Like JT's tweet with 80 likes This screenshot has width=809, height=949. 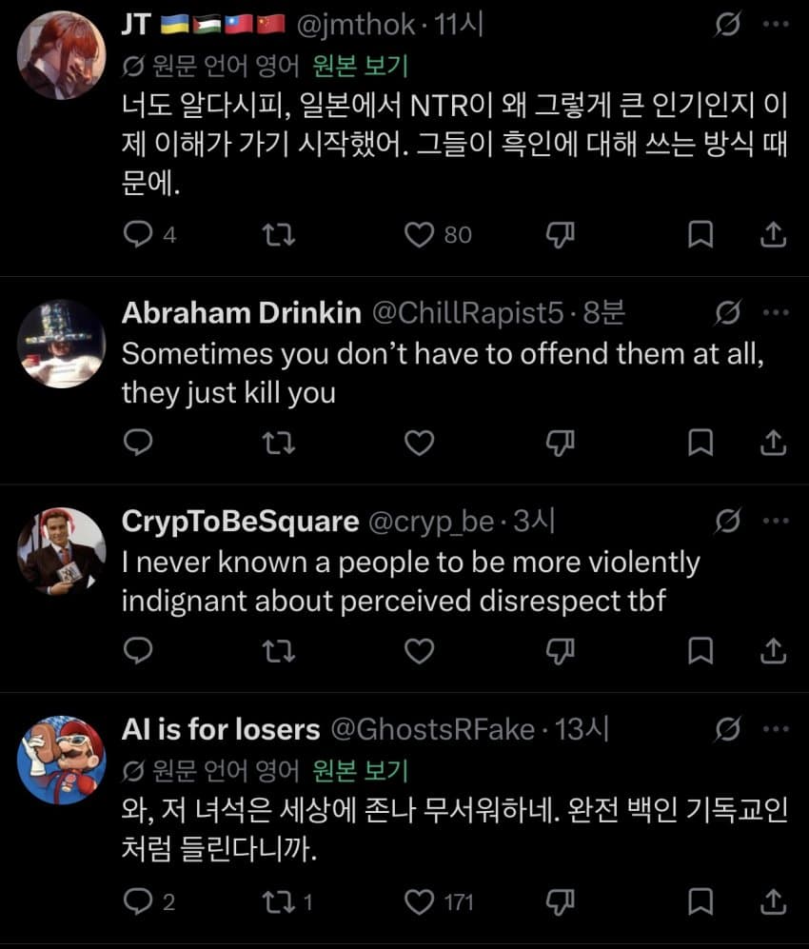[x=420, y=234]
